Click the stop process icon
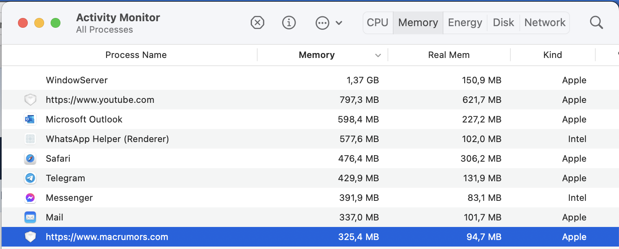Viewport: 619px width, 249px height. (x=257, y=23)
